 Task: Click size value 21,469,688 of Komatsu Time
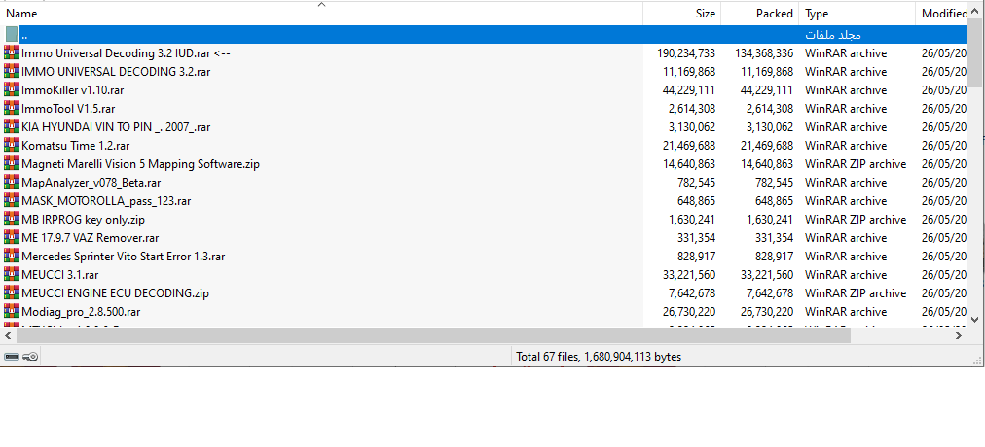click(x=688, y=146)
